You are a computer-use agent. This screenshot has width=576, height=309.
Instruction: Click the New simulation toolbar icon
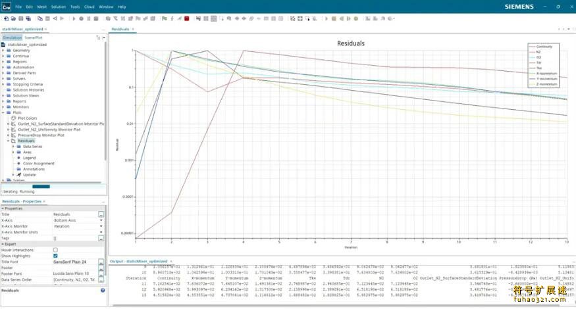pos(5,18)
